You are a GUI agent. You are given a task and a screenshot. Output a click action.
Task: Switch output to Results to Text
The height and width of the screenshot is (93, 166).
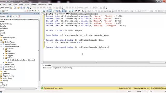(x=60, y=11)
